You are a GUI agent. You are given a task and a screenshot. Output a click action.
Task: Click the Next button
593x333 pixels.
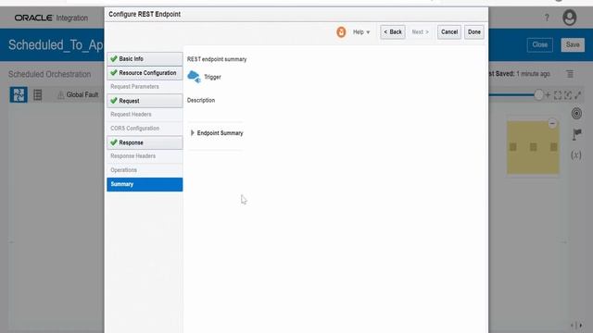(420, 32)
